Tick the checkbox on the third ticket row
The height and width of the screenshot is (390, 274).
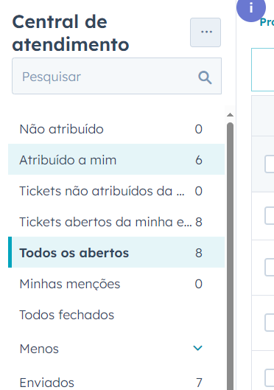point(270,267)
